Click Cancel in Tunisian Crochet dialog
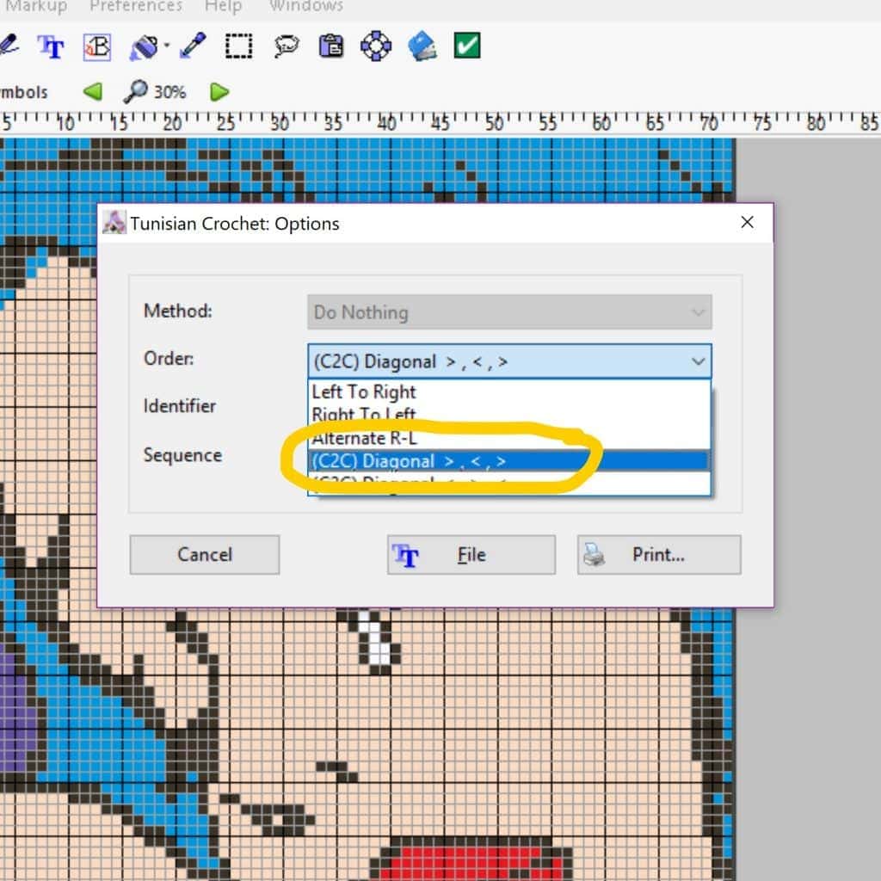Image resolution: width=881 pixels, height=881 pixels. [205, 555]
